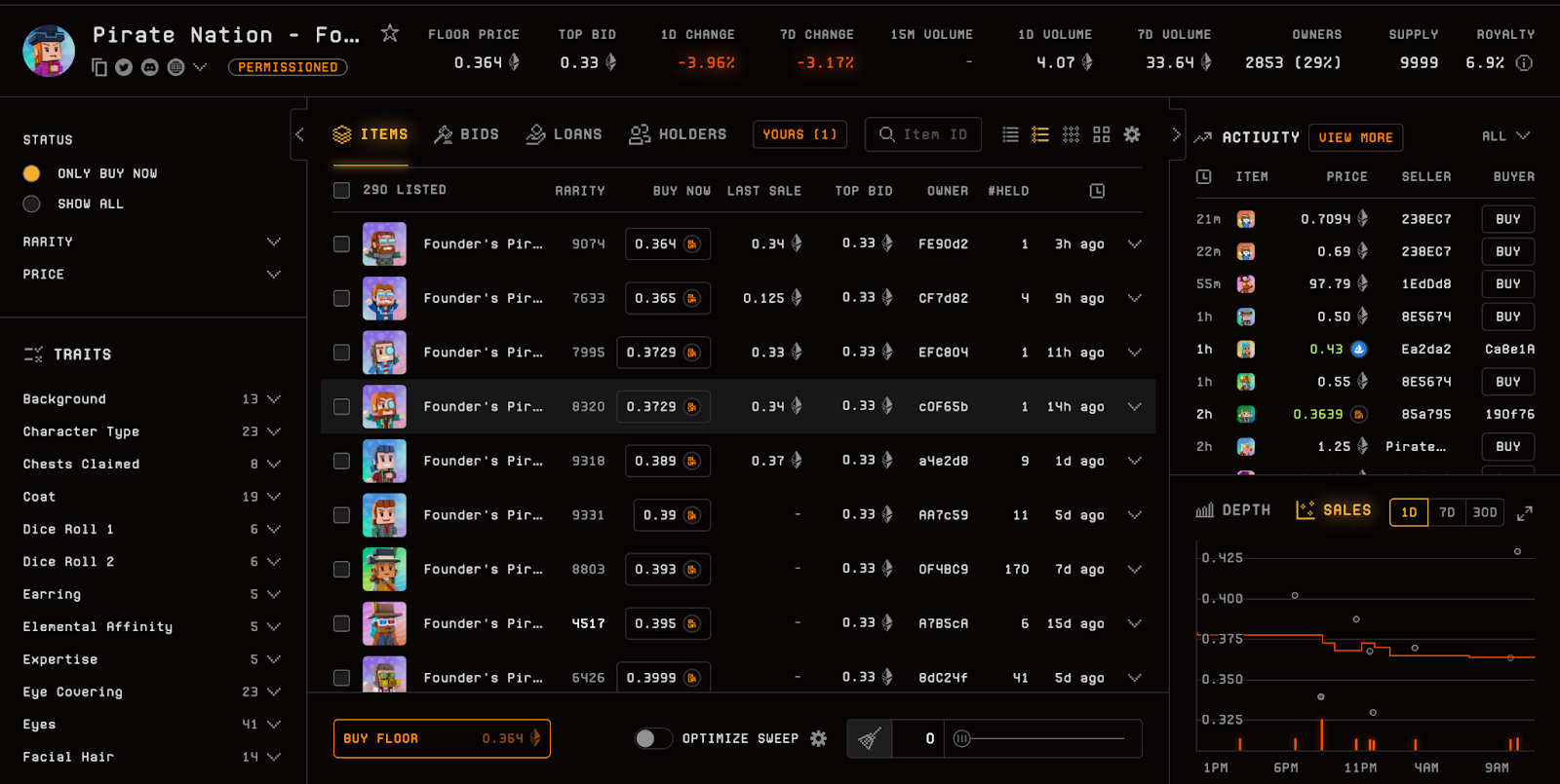This screenshot has height=784, width=1560.
Task: Switch to compact list view
Action: (1010, 134)
